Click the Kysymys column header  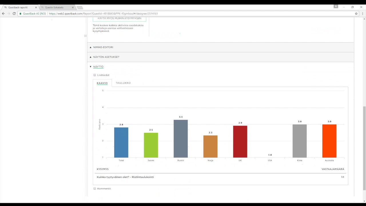[103, 169]
